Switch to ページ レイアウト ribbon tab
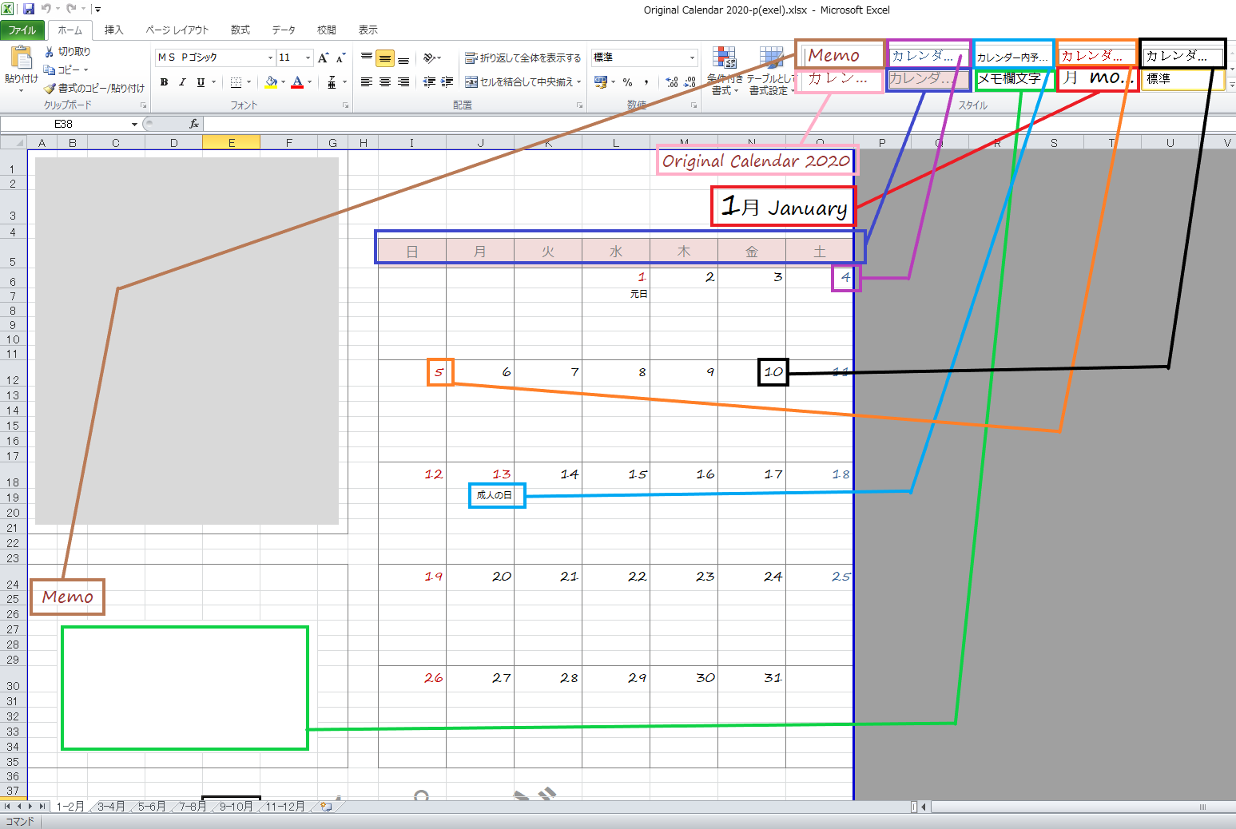Screen dimensions: 1236x829 click(x=177, y=30)
